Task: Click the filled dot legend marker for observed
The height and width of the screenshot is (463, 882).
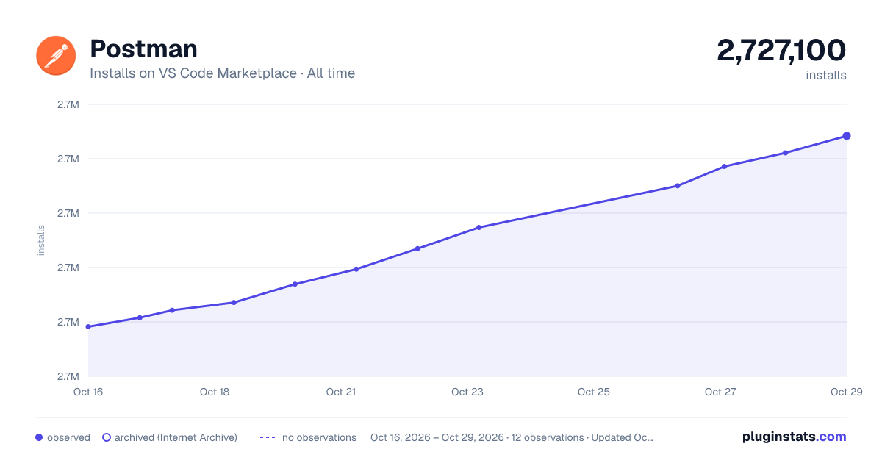Action: point(39,437)
